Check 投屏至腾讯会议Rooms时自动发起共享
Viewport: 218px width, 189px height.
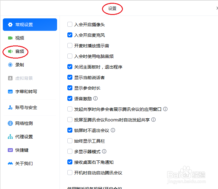pyautogui.click(x=70, y=120)
